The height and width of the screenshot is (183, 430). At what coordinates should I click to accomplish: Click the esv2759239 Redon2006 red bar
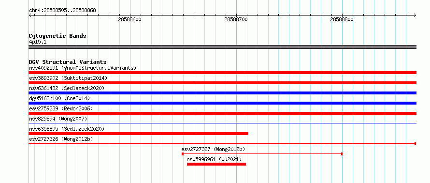(222, 113)
